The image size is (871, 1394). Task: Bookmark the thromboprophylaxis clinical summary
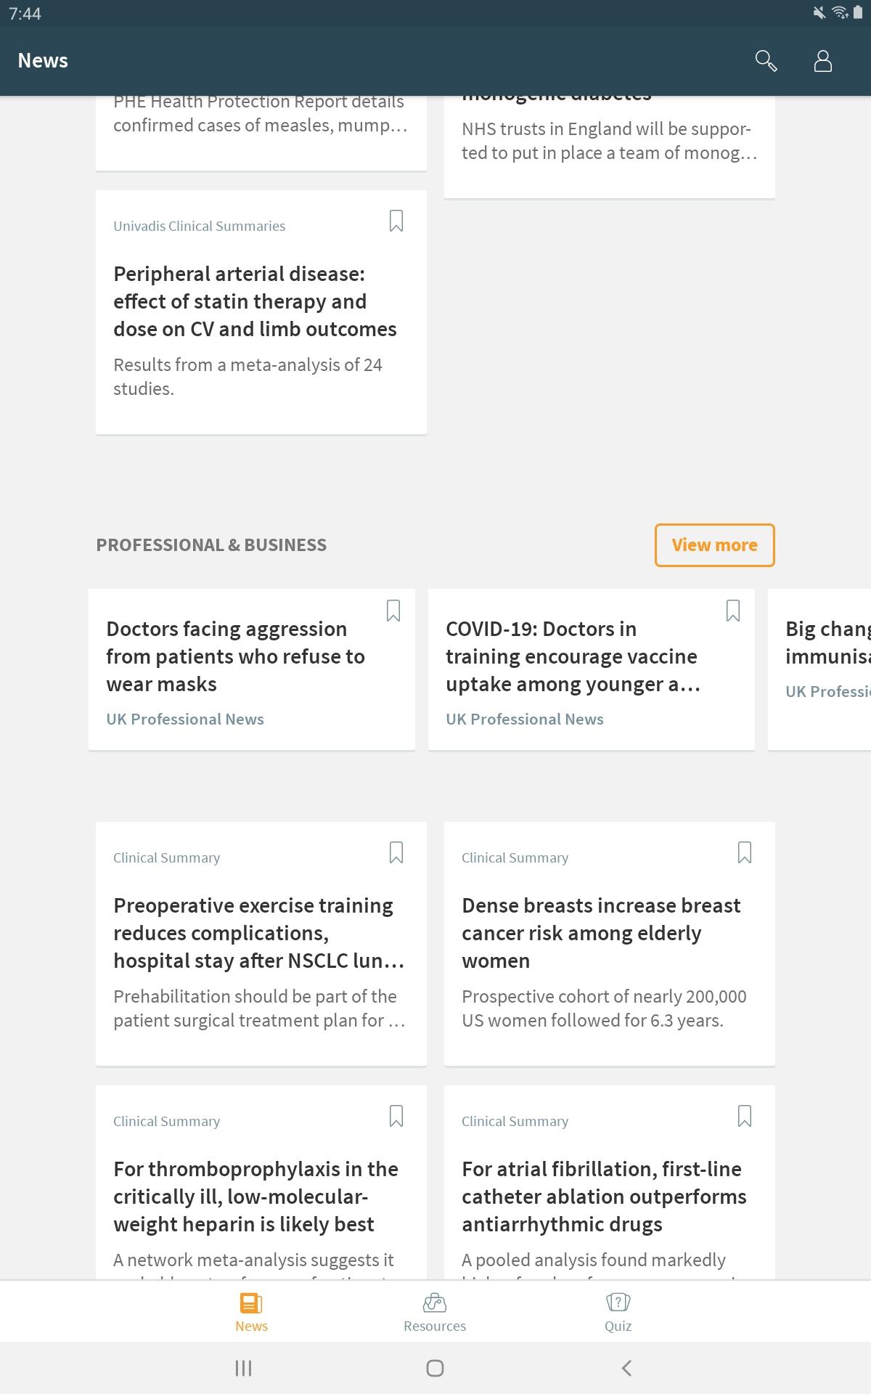tap(396, 1116)
